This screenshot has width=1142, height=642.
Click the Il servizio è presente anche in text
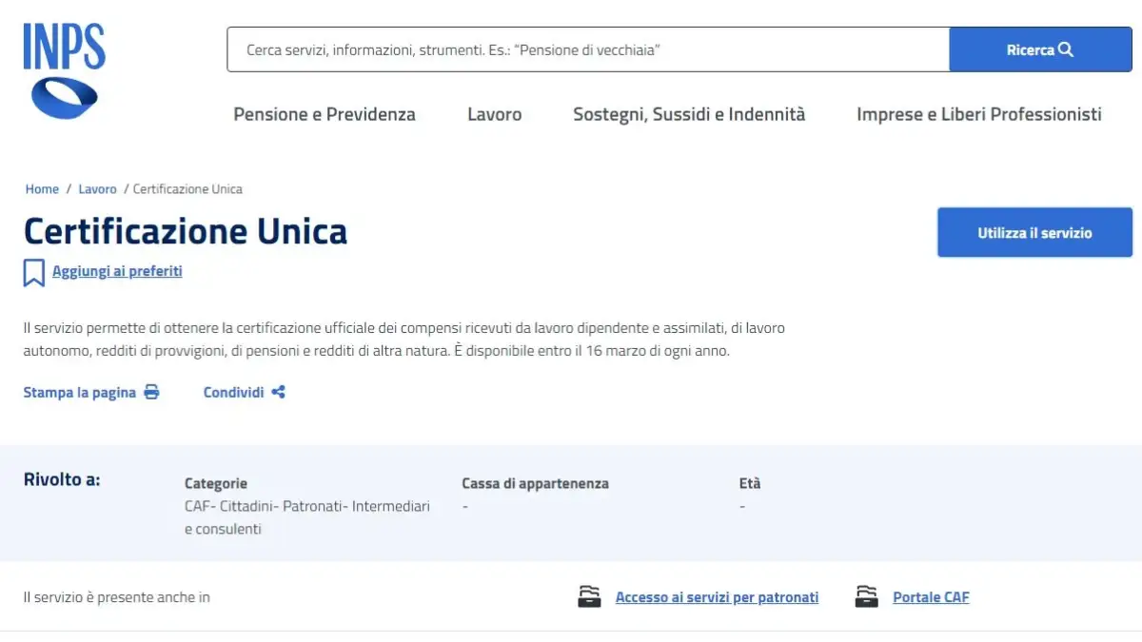click(117, 597)
